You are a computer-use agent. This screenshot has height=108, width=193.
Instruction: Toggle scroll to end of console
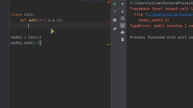[x=122, y=25]
